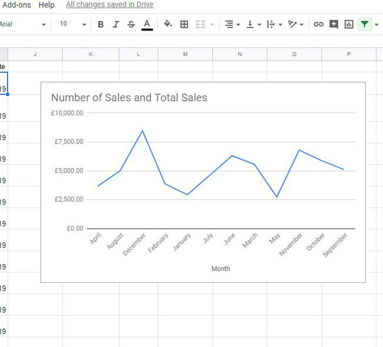Toggle bold formatting
This screenshot has height=347, width=383.
tap(100, 24)
